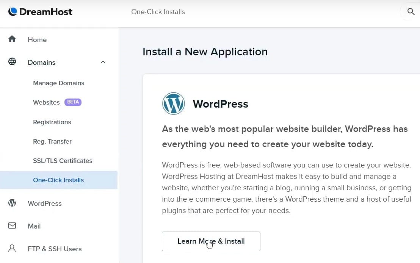Click the Learn More & Install button

pos(211,241)
